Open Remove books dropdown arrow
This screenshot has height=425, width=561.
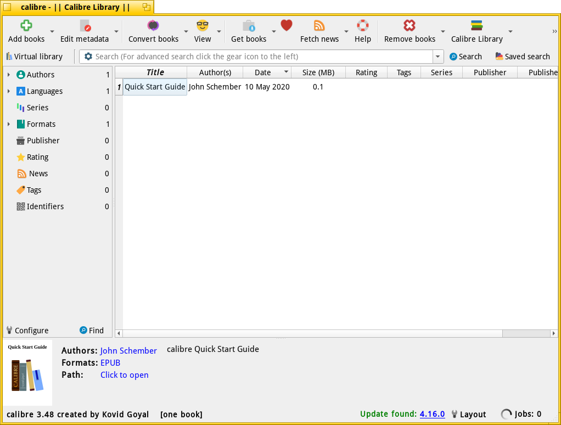point(443,31)
